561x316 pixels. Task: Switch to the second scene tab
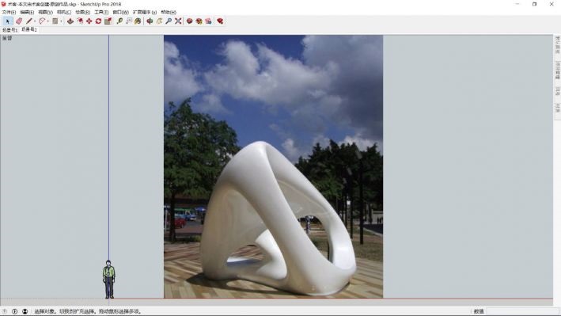tap(29, 30)
